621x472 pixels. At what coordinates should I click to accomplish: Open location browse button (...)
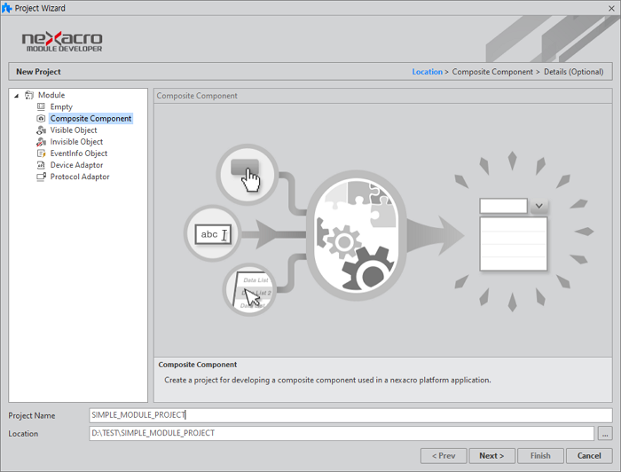(605, 434)
